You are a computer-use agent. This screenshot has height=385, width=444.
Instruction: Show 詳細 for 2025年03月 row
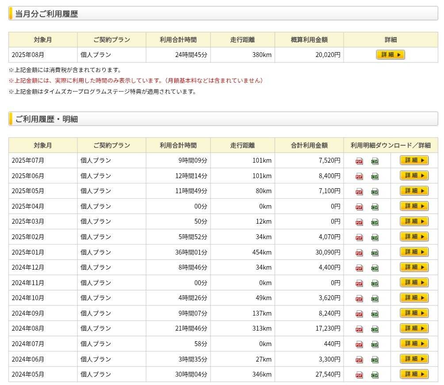tap(414, 221)
